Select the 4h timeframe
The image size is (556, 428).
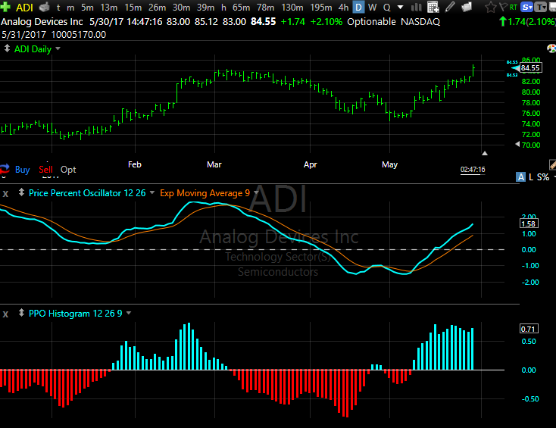343,8
